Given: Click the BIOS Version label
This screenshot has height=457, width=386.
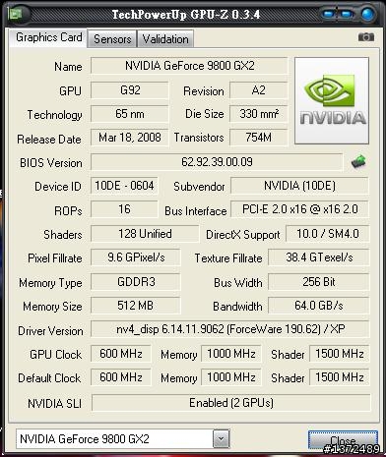Looking at the screenshot, I should tap(51, 163).
